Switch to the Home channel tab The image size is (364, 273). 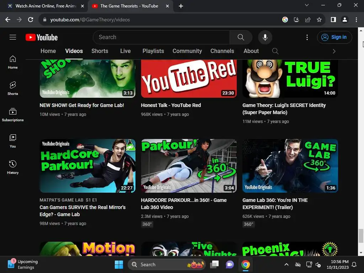click(48, 51)
